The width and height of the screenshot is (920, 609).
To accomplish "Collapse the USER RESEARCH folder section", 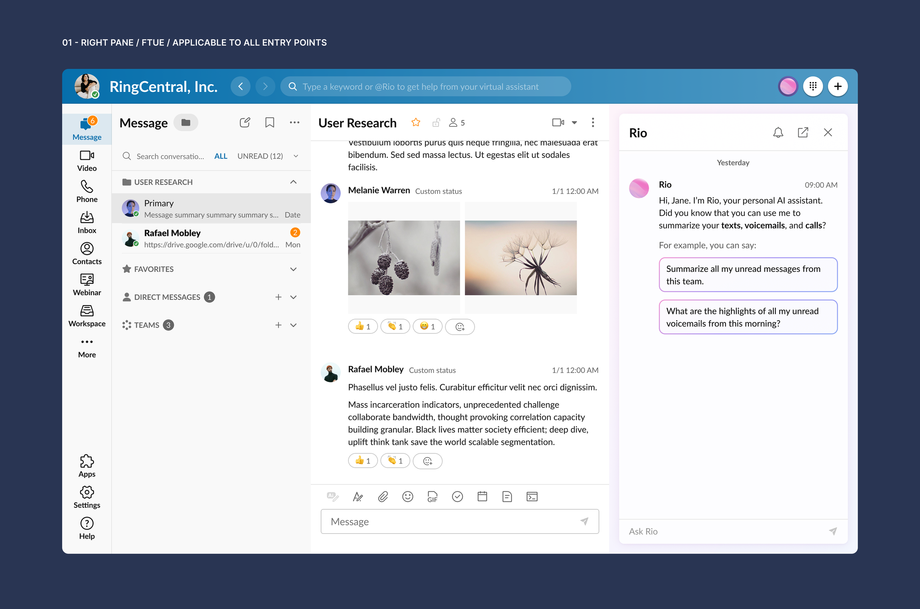I will [293, 182].
